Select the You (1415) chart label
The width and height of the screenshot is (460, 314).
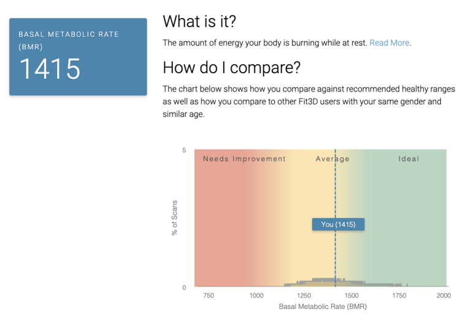click(338, 224)
